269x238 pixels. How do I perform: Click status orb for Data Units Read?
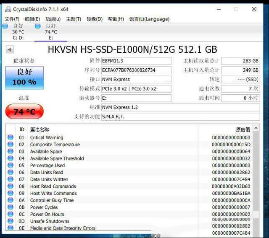point(11,172)
